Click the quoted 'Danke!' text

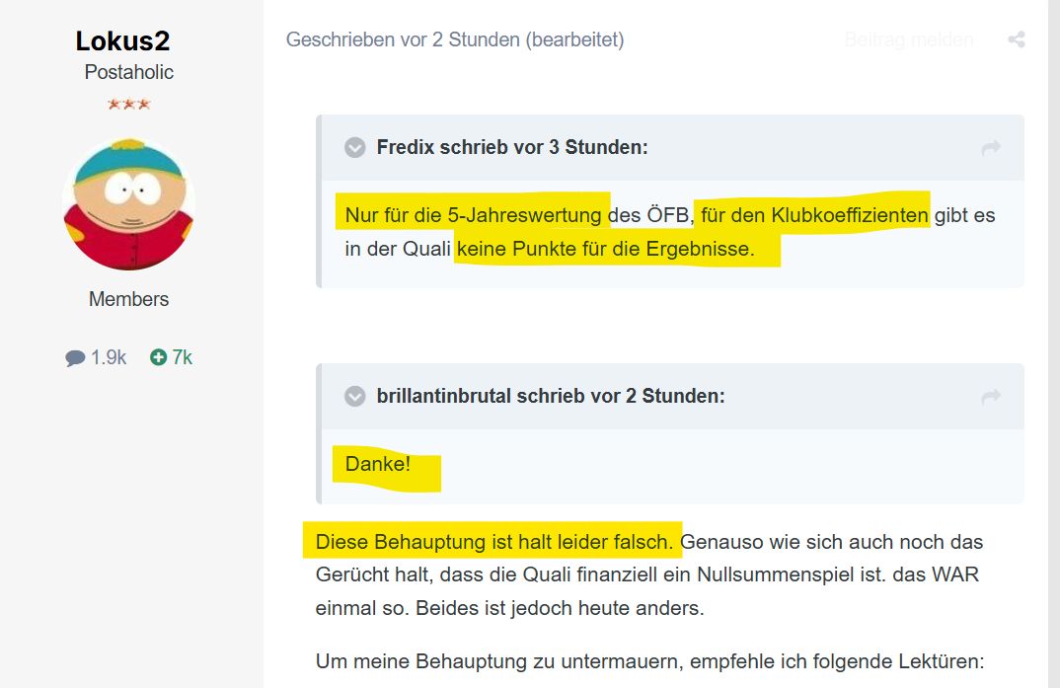click(378, 464)
